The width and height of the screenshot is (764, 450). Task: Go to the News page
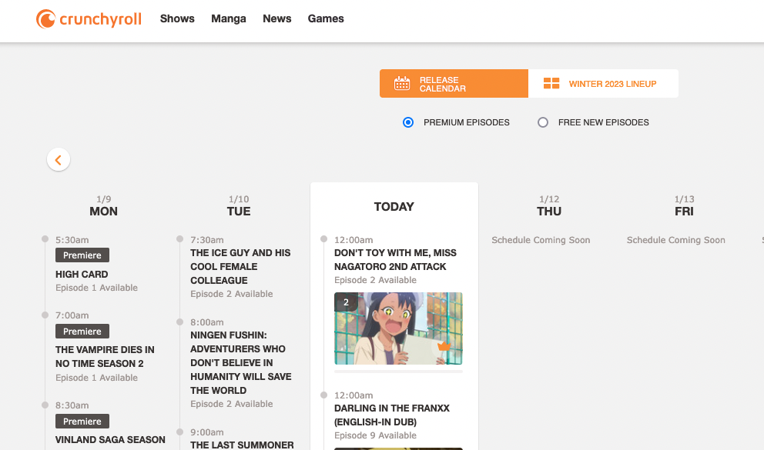tap(276, 18)
